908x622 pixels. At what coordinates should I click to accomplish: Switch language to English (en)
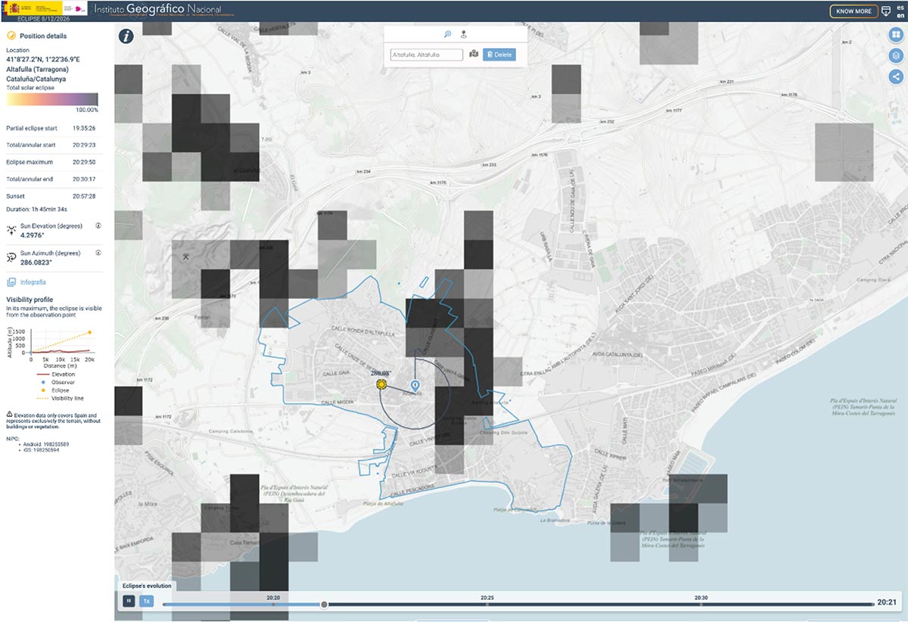(x=900, y=14)
